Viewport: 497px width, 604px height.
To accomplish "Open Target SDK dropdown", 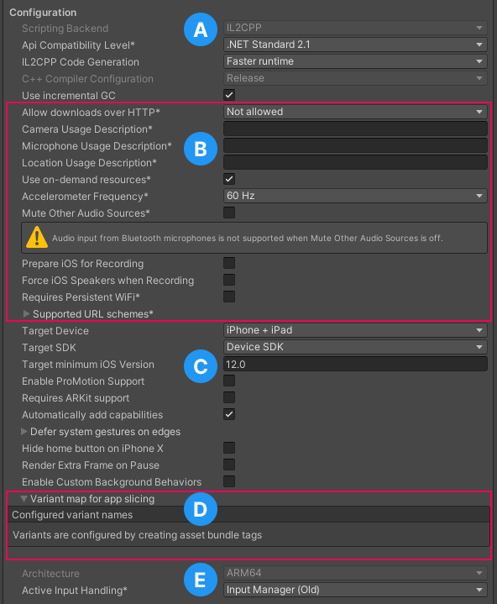I will 355,347.
